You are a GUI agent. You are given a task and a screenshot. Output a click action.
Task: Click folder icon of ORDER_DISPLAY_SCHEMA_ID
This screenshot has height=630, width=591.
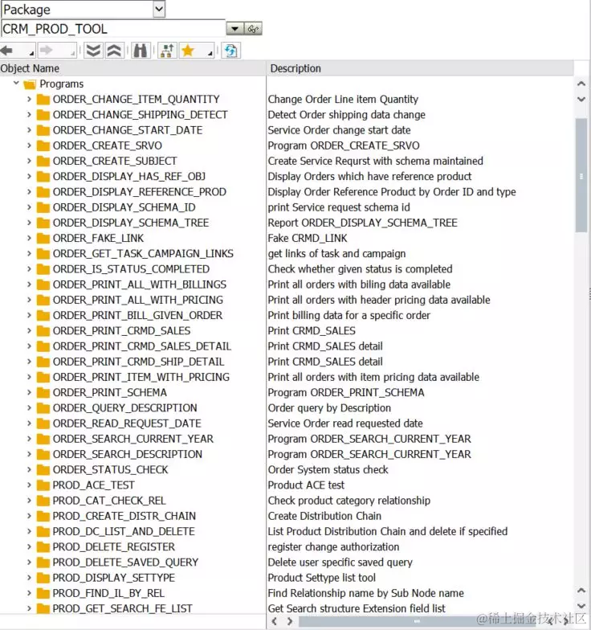[43, 207]
